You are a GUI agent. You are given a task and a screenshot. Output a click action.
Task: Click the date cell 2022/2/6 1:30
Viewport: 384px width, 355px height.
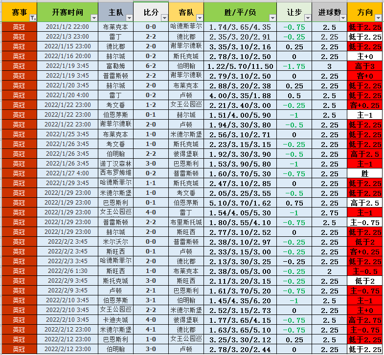68,271
